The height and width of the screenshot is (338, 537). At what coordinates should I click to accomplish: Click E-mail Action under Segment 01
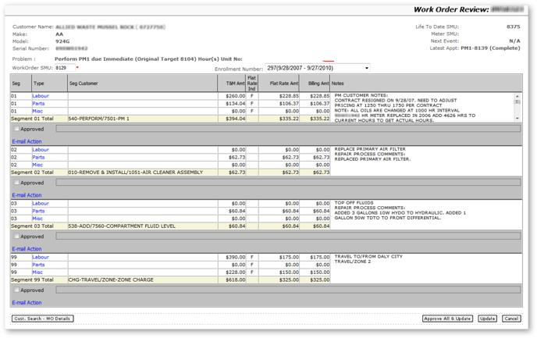click(27, 142)
